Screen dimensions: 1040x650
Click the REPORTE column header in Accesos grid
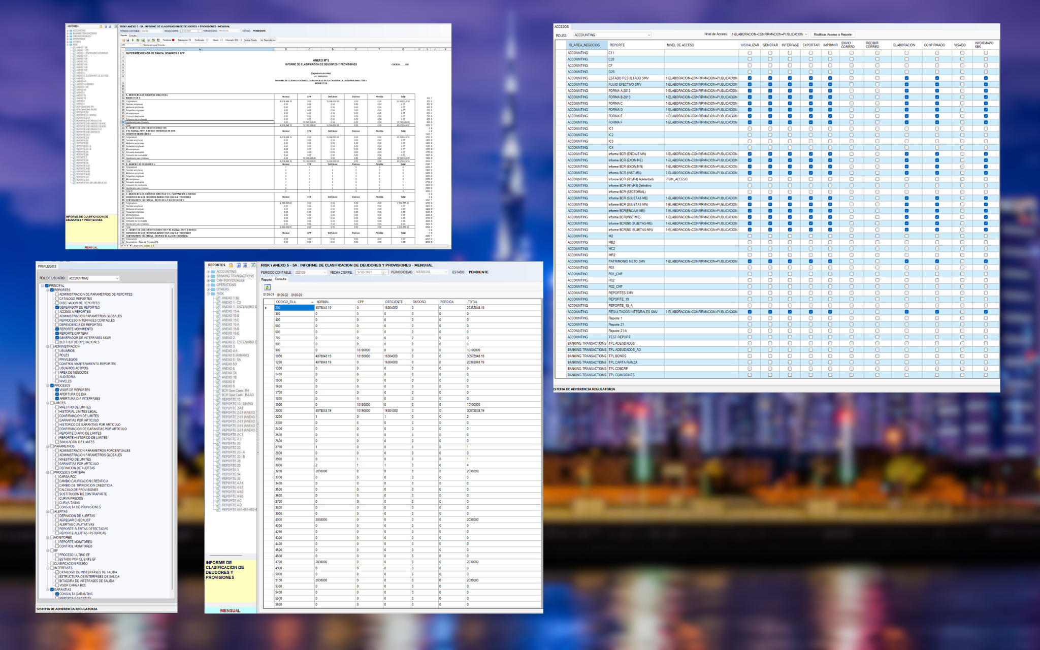[636, 45]
